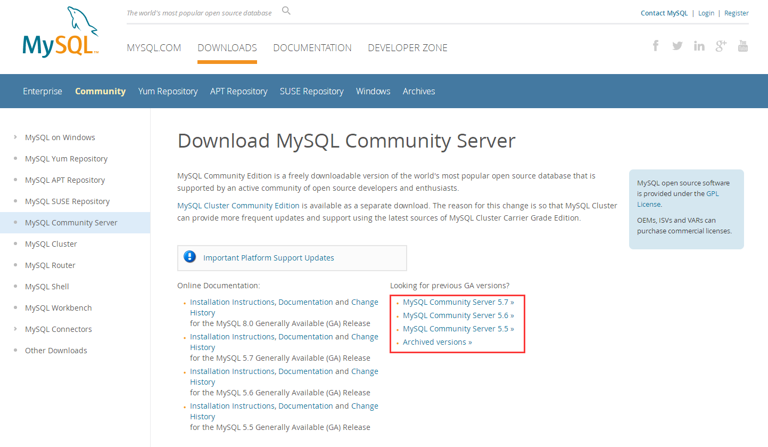This screenshot has height=447, width=768.
Task: Follow the Archived versions link
Action: click(437, 342)
